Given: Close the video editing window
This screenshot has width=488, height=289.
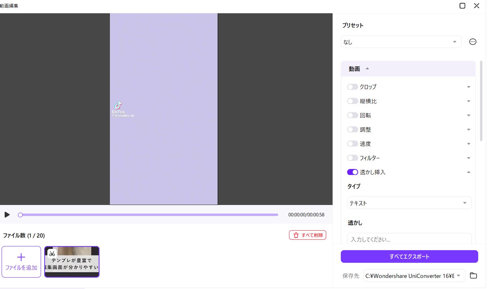Looking at the screenshot, I should (477, 6).
